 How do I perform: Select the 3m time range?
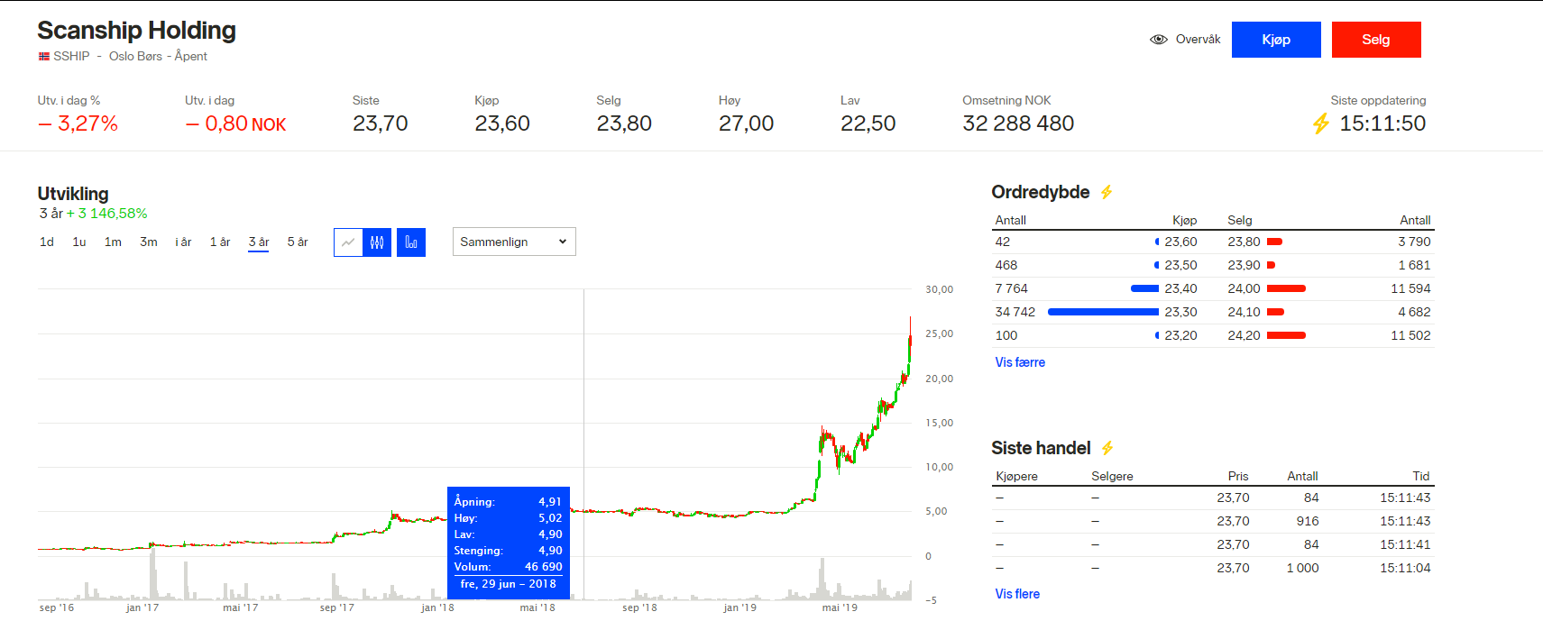tap(149, 242)
